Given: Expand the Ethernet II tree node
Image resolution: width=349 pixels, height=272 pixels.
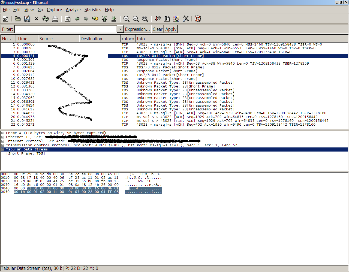Looking at the screenshot, I should tap(2, 137).
